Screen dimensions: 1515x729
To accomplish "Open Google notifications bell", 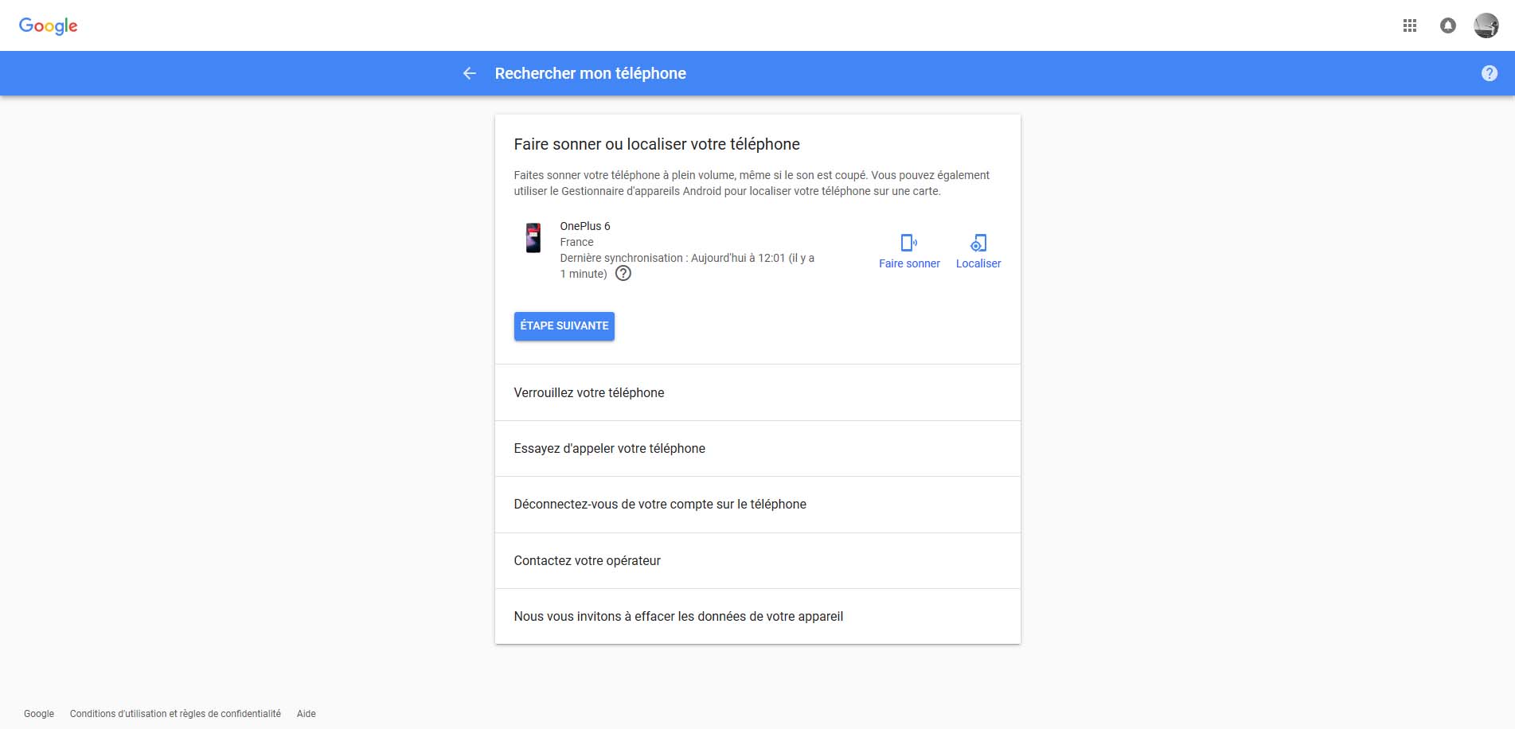I will pyautogui.click(x=1447, y=25).
